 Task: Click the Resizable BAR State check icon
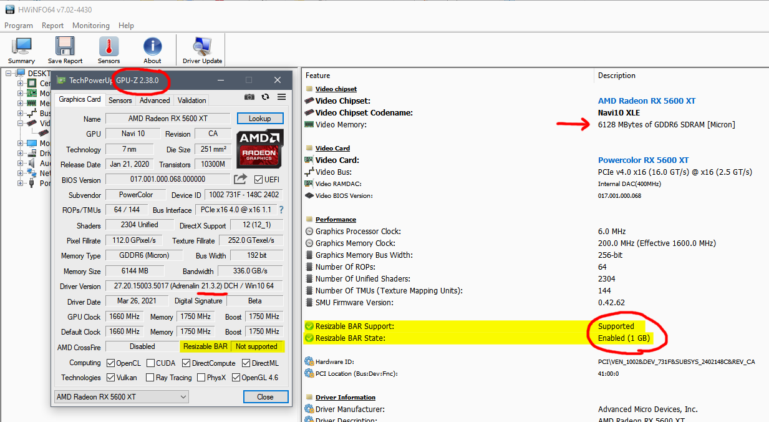coord(309,338)
